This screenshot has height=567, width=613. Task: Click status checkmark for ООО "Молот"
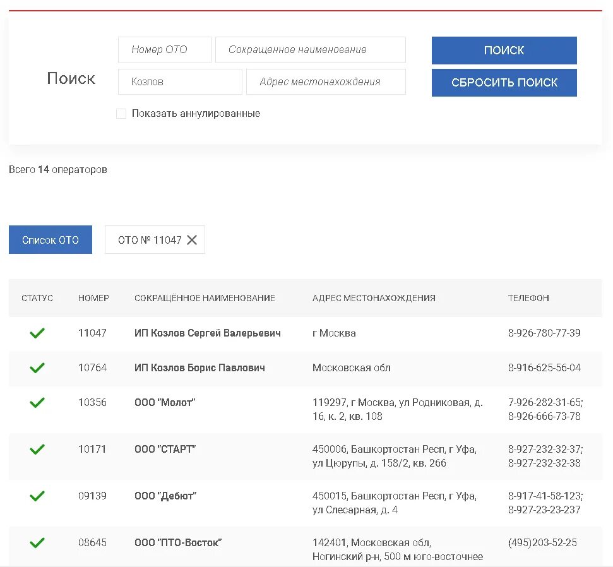click(x=37, y=402)
